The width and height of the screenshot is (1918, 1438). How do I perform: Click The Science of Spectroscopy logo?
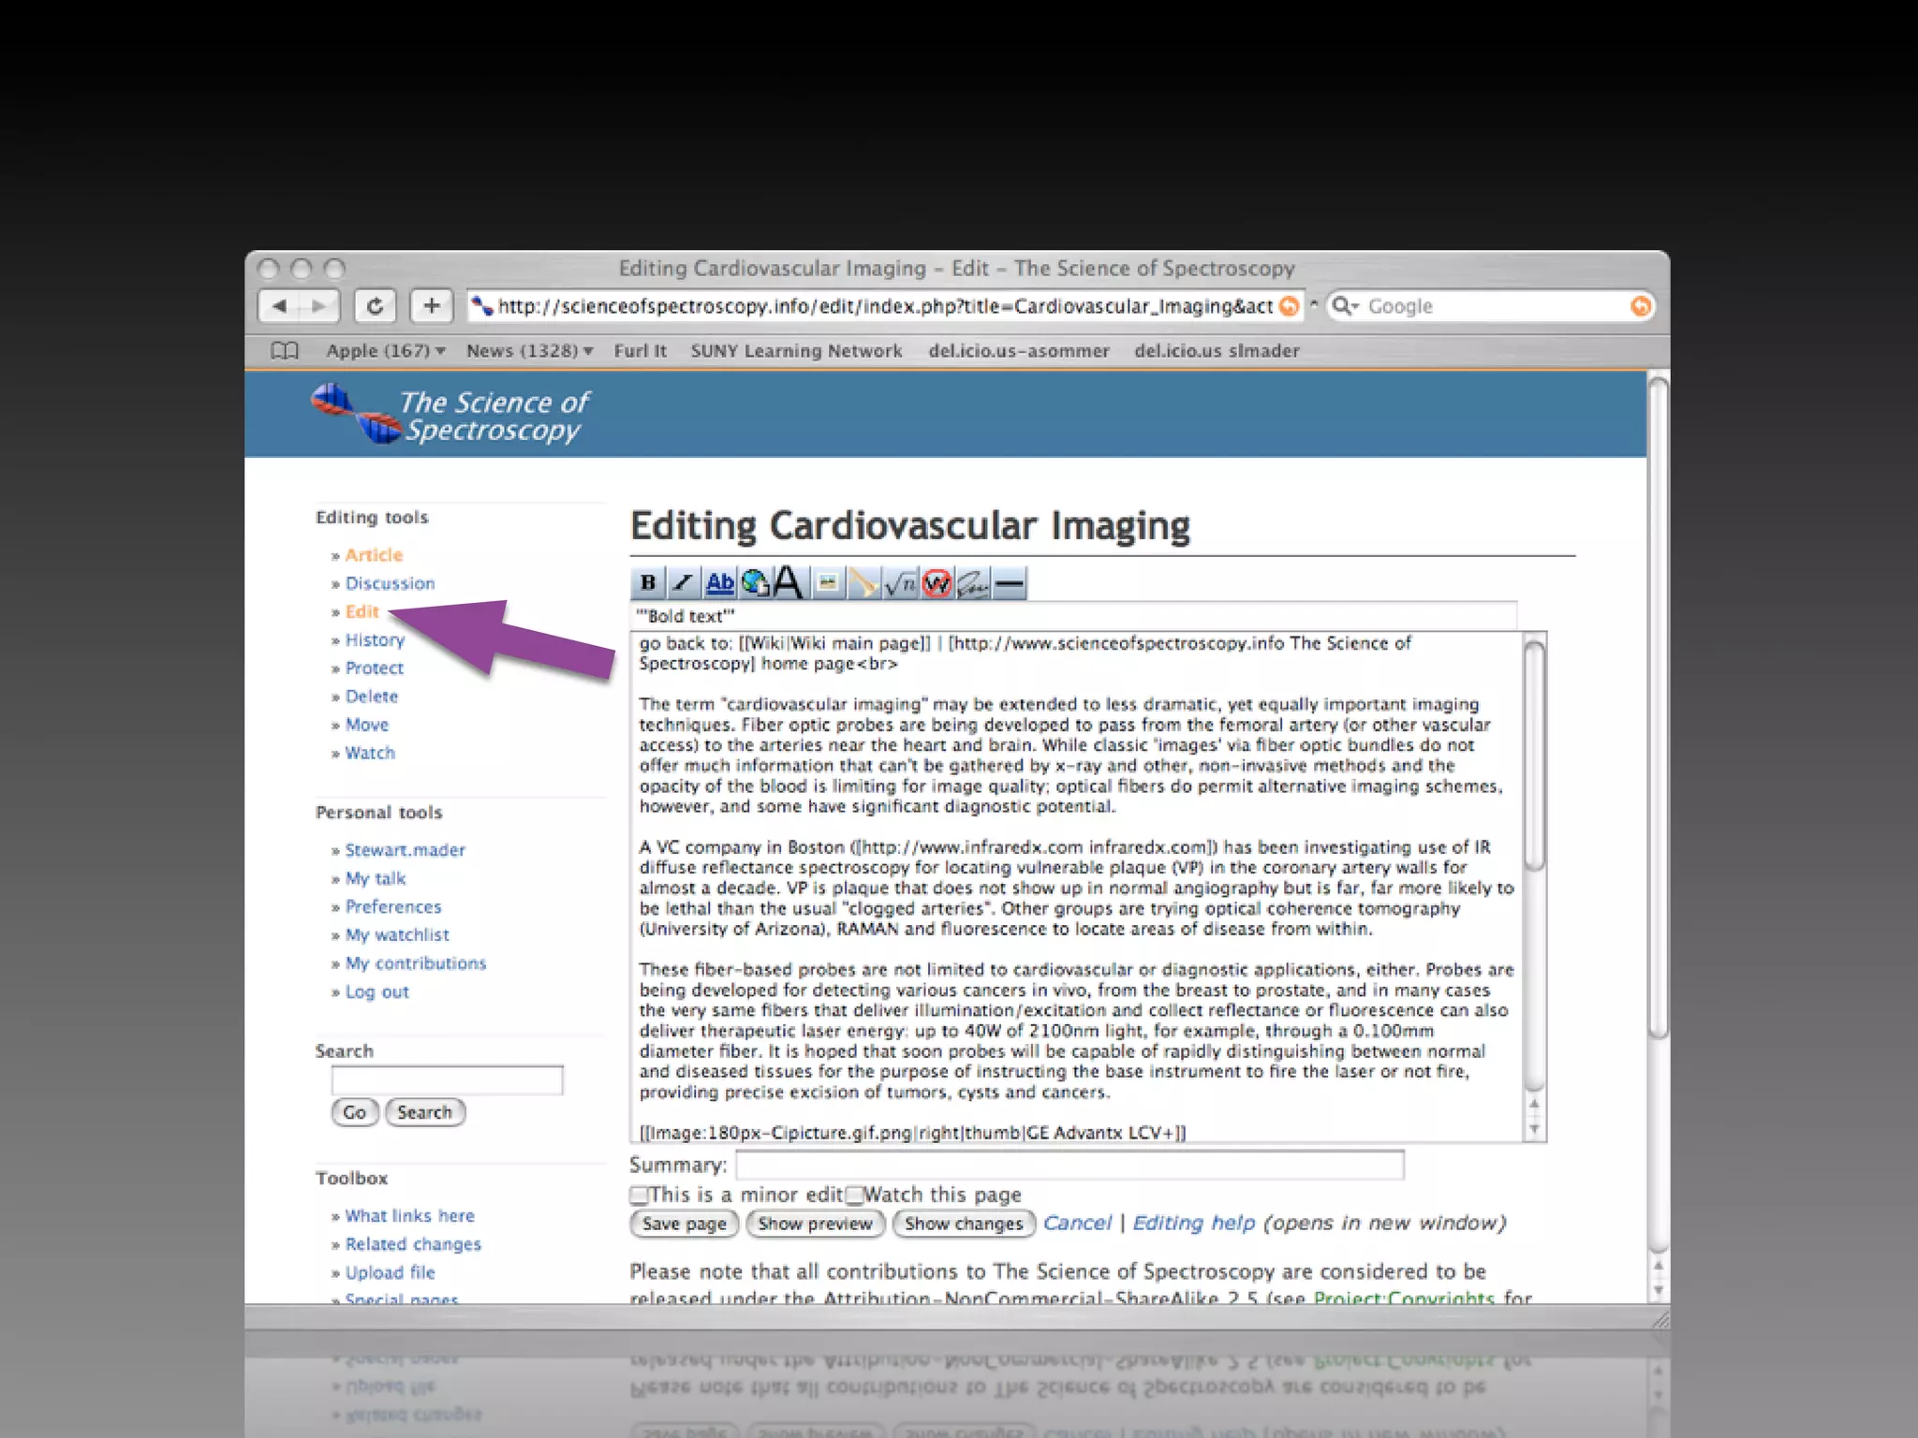(x=451, y=415)
